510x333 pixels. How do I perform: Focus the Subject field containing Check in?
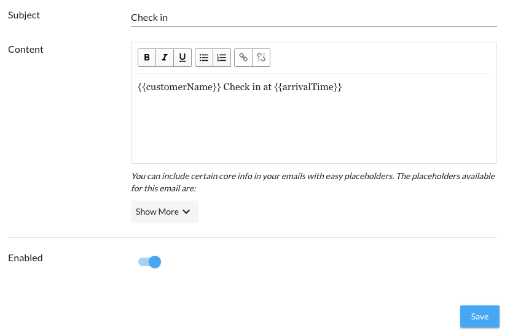point(313,18)
